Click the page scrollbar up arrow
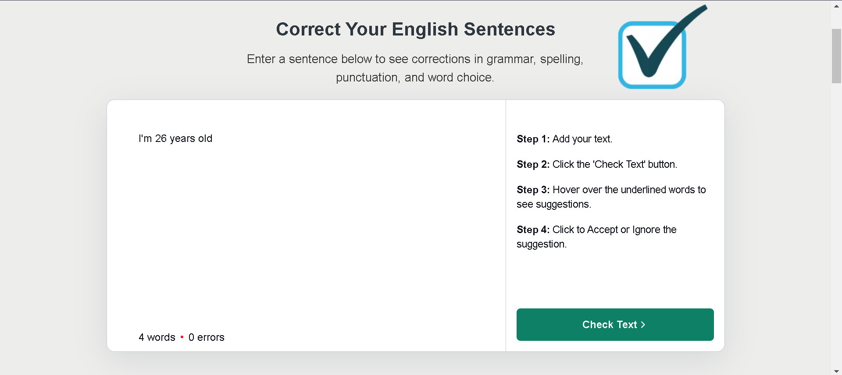 (x=836, y=6)
